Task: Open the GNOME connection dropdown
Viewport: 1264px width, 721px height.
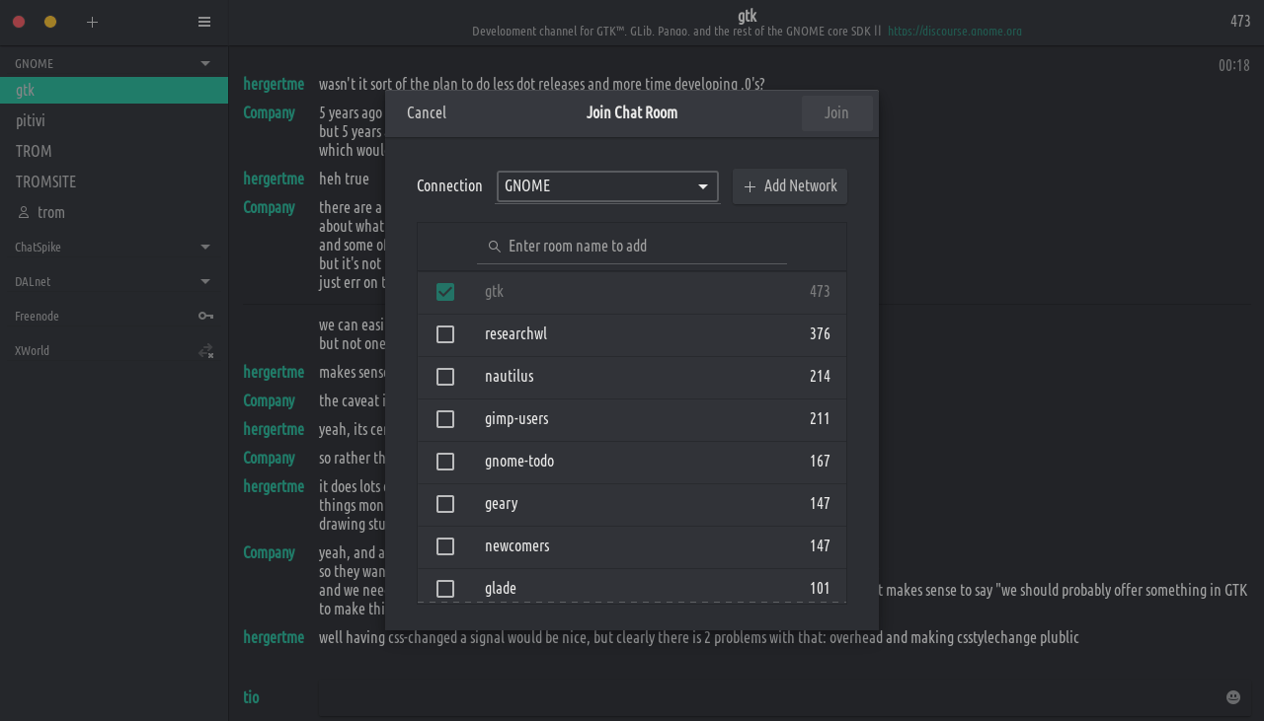Action: click(x=607, y=186)
